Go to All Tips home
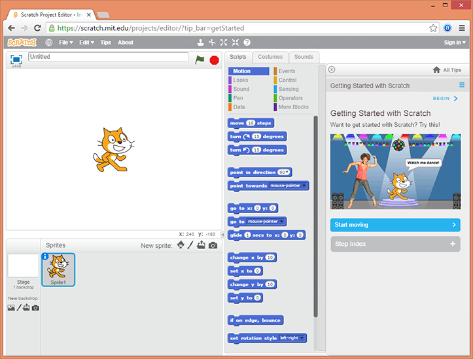473x359 pixels. tap(447, 70)
